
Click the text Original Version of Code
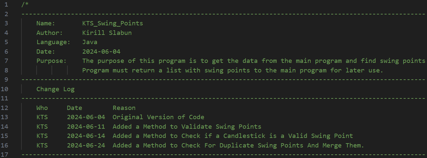coord(158,117)
